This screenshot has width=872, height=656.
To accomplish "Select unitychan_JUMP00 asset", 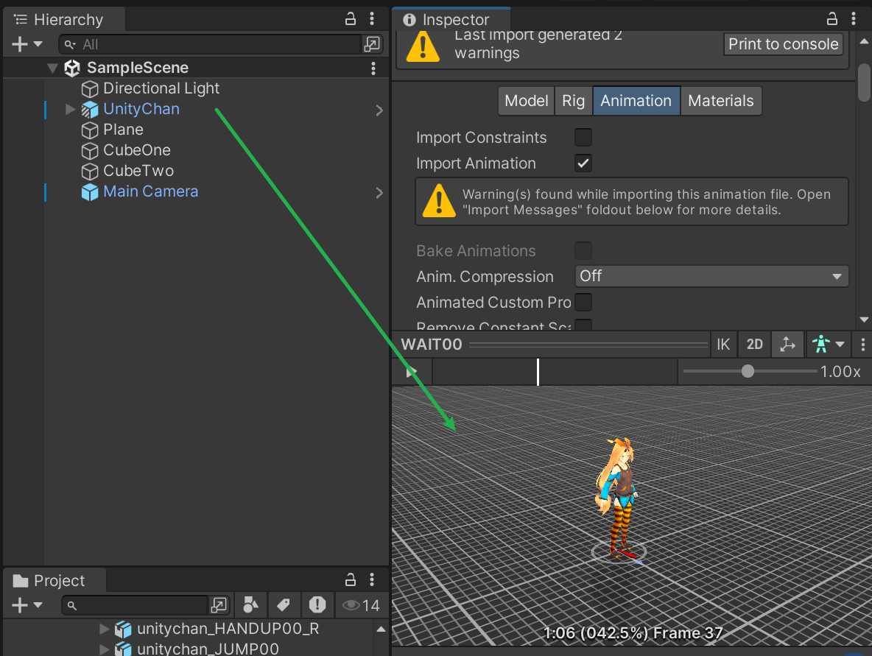I will point(208,649).
